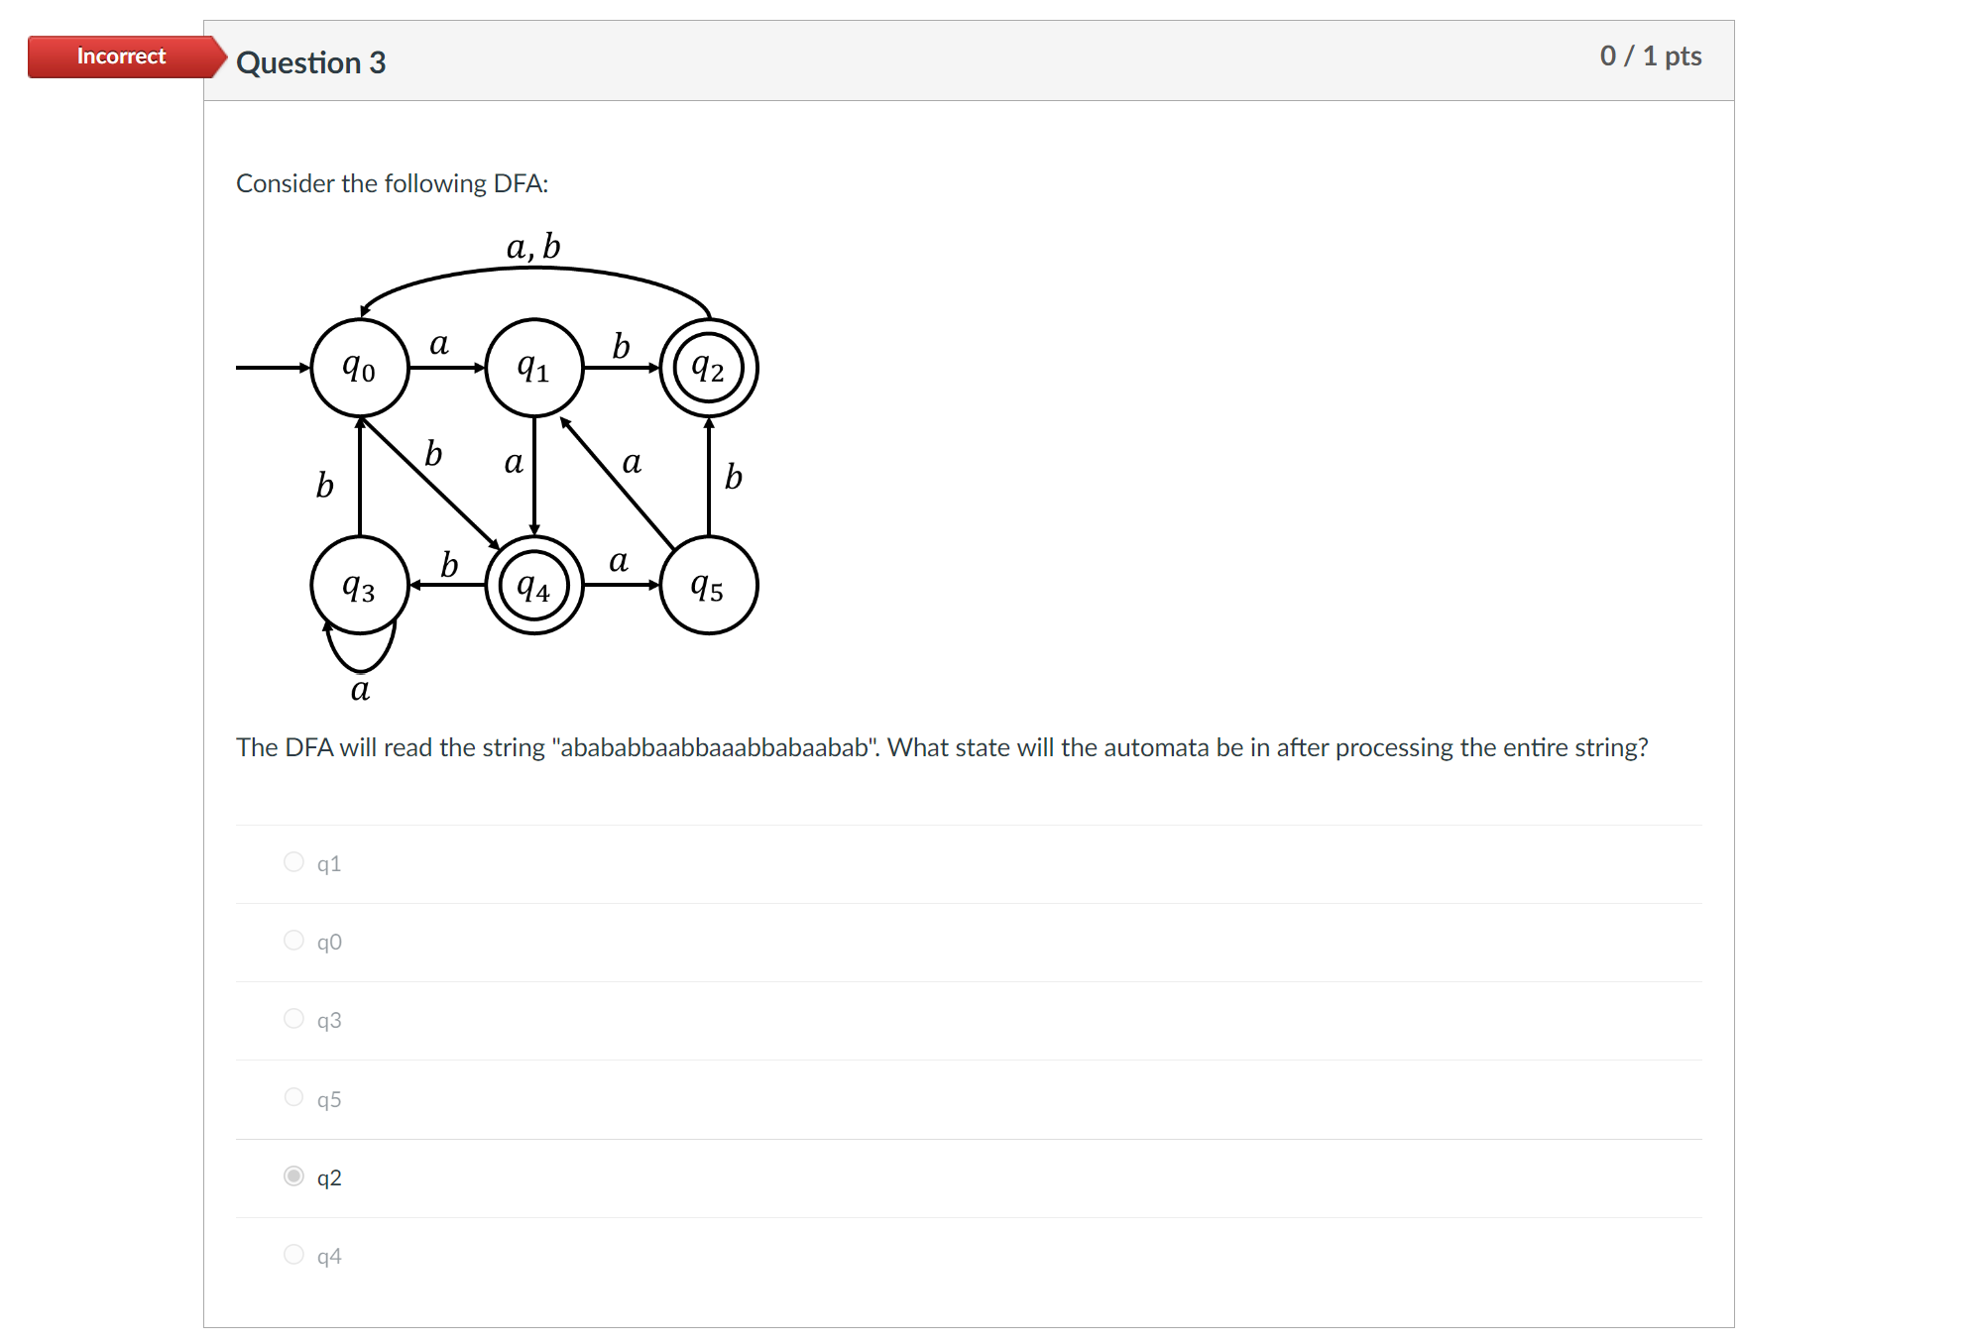
Task: Click the 0 / 1 pts score label
Action: (1649, 56)
